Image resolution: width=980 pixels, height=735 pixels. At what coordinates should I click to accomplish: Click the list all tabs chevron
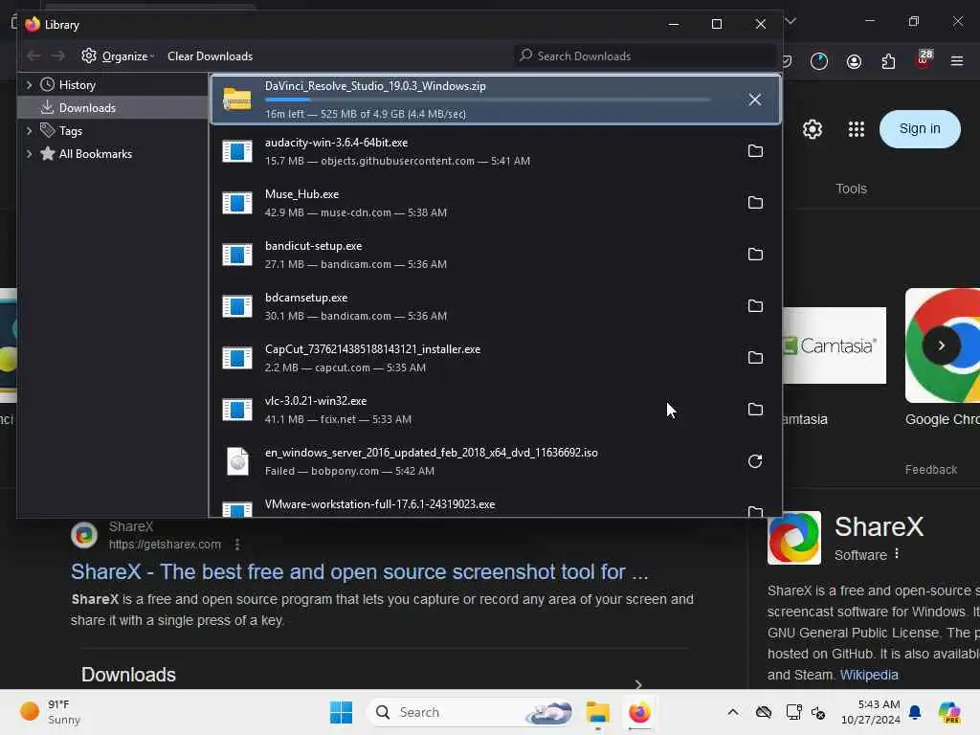pyautogui.click(x=791, y=21)
